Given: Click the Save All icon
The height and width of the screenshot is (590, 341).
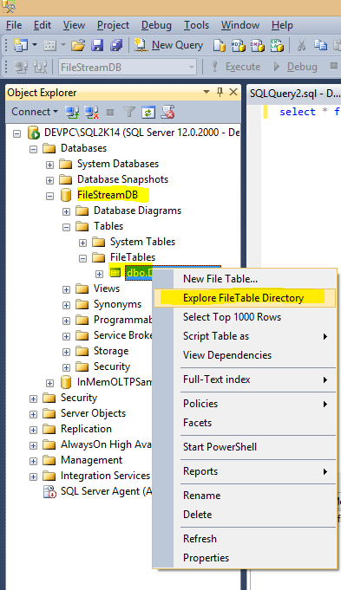Looking at the screenshot, I should (x=116, y=46).
